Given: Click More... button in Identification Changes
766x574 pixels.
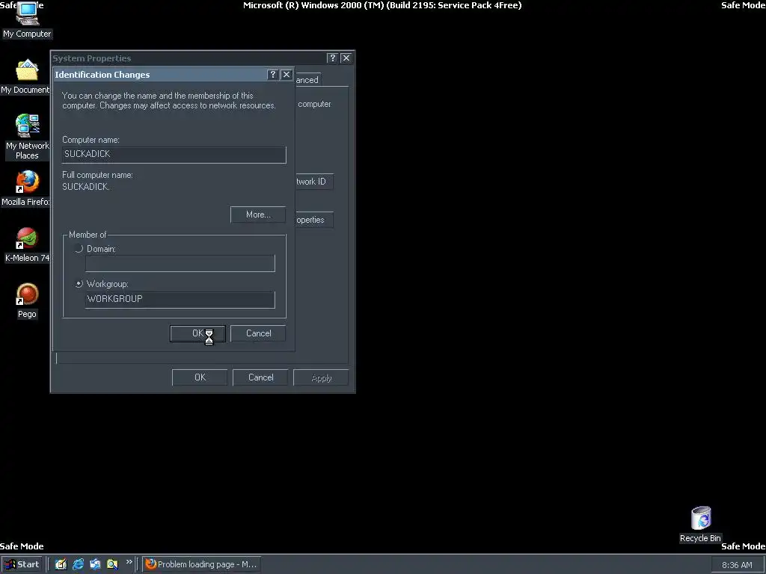Looking at the screenshot, I should [258, 215].
